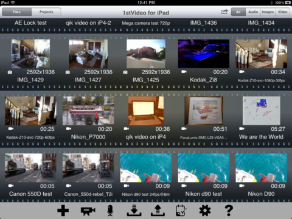Open We are the World thumbnail

[x=261, y=111]
